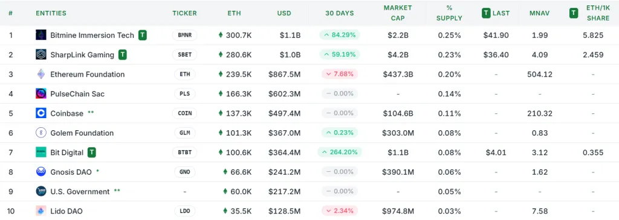Click the Bitmine Immersion Tech logo icon
This screenshot has width=619, height=220.
(x=41, y=35)
